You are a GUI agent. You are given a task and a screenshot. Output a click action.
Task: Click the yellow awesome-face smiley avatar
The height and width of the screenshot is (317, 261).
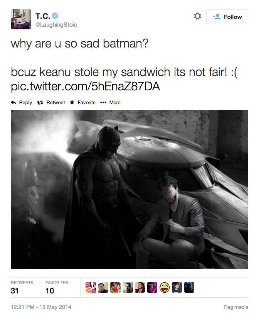coord(165,288)
